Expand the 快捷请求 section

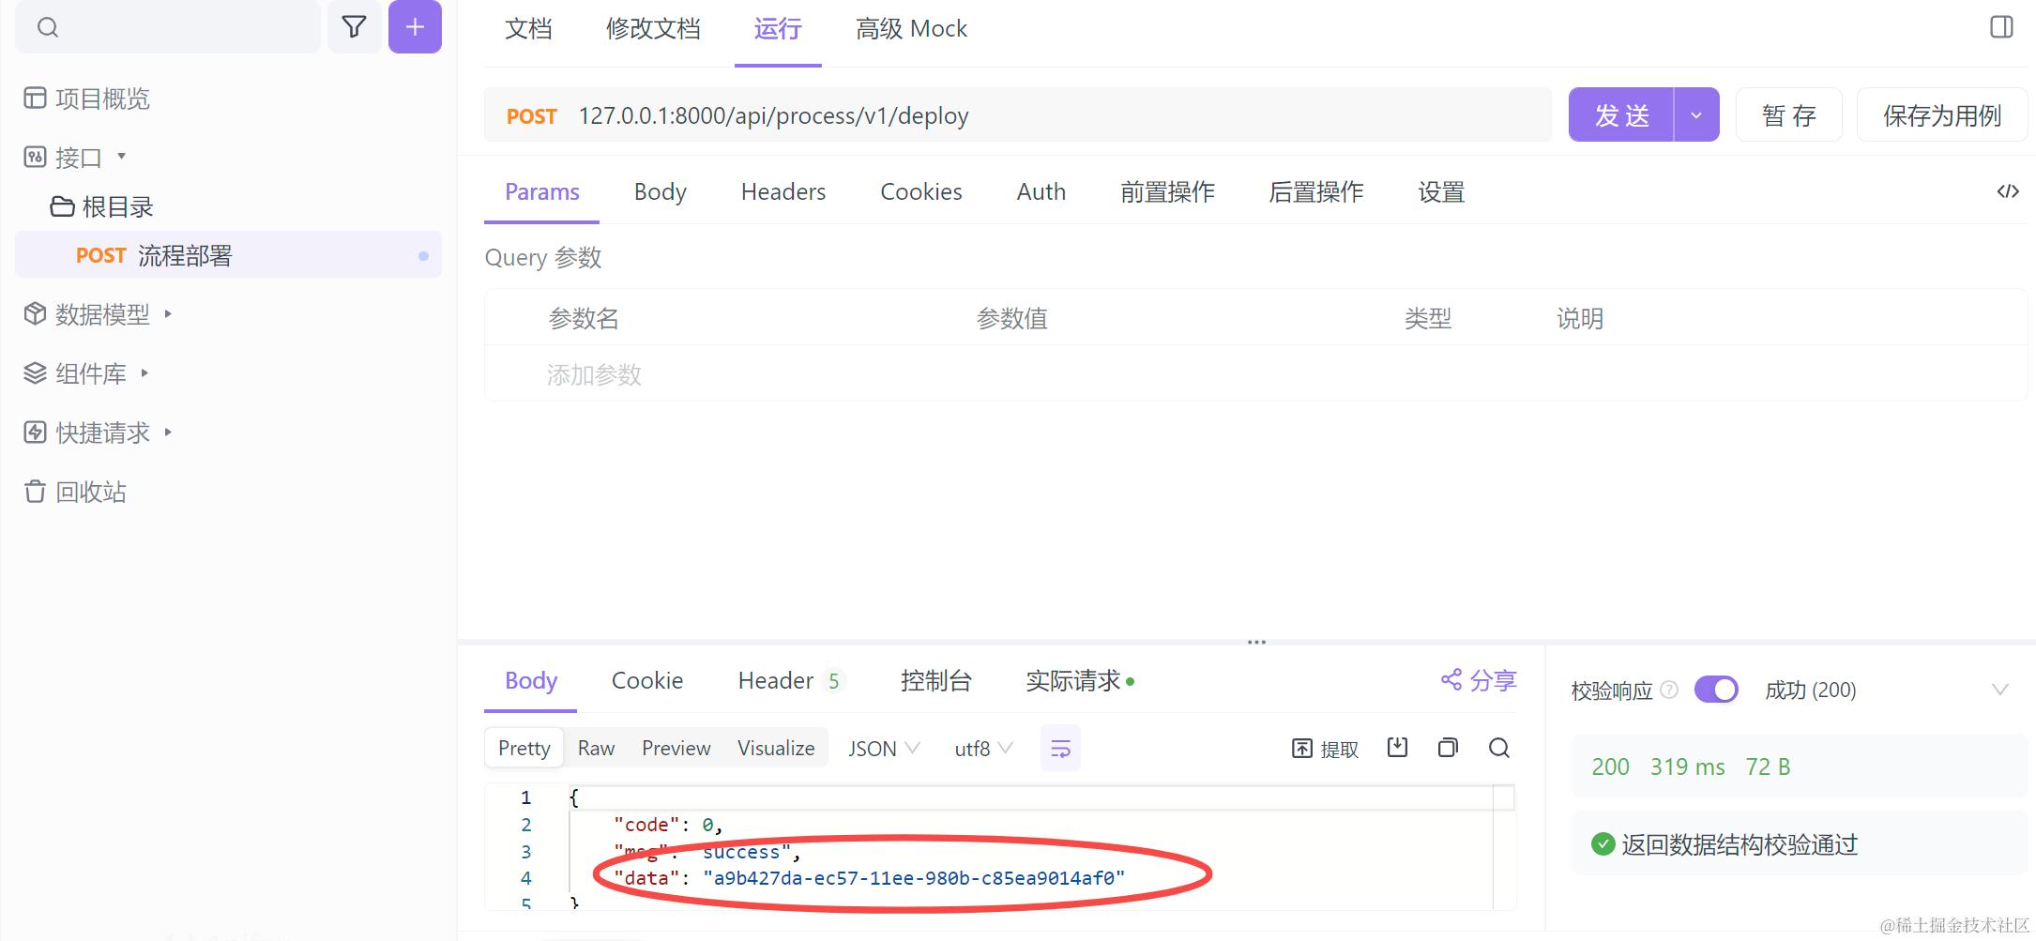168,432
